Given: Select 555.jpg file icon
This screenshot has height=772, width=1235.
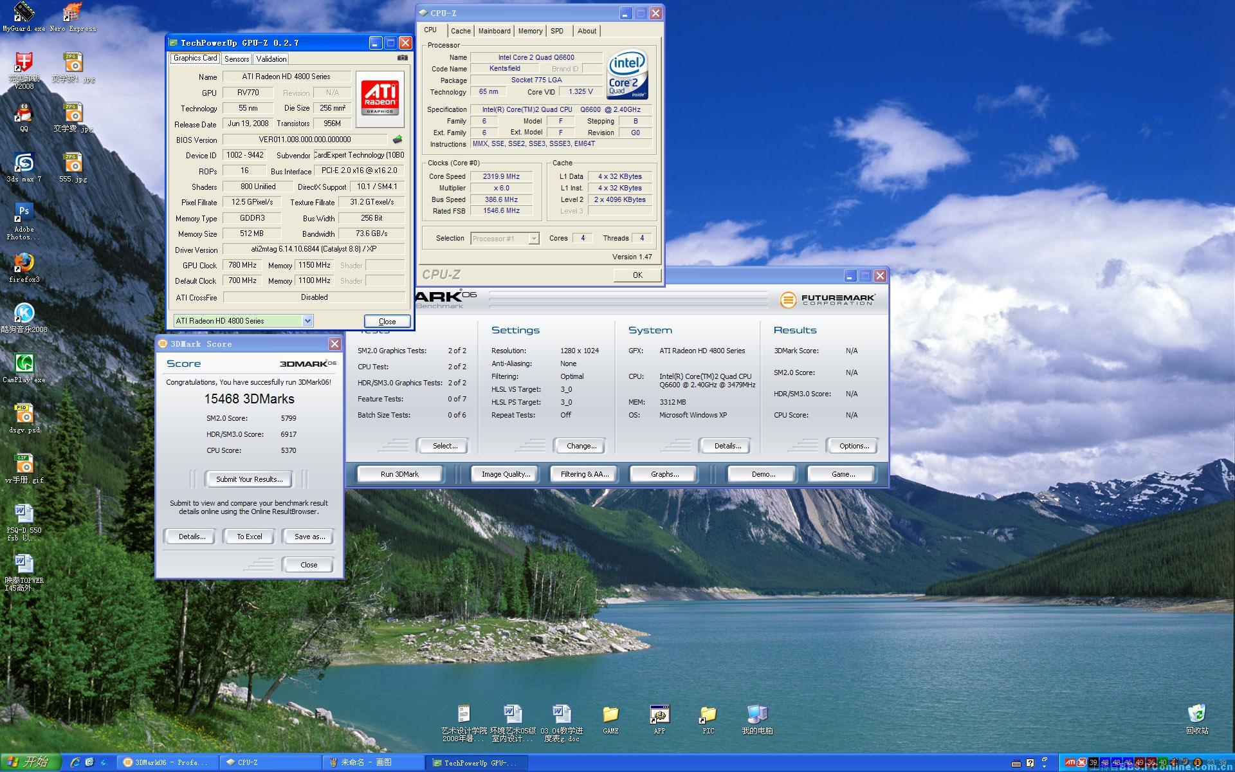Looking at the screenshot, I should click(73, 167).
